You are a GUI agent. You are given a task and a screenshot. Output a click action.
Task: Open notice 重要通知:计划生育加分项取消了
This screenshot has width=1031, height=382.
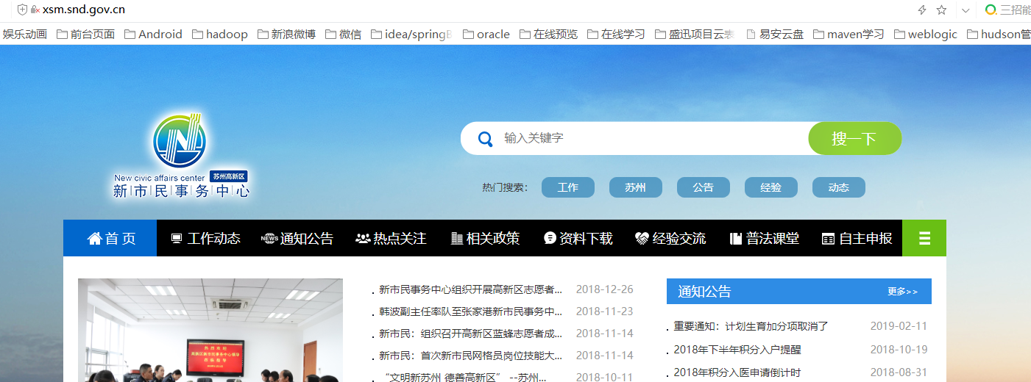click(751, 326)
